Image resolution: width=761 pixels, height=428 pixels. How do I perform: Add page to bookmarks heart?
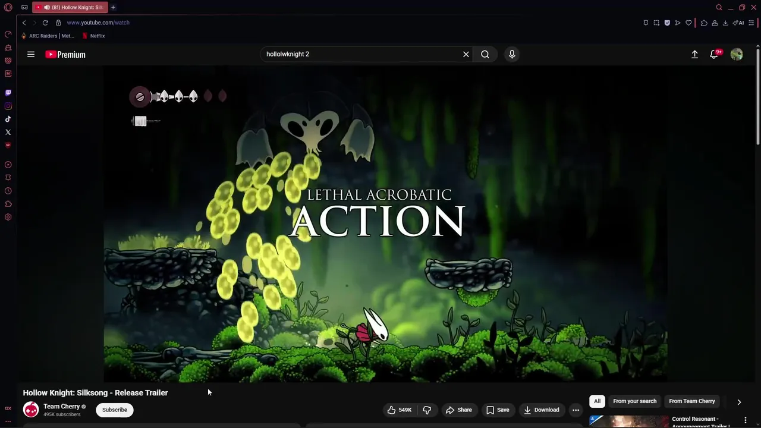[x=688, y=23]
